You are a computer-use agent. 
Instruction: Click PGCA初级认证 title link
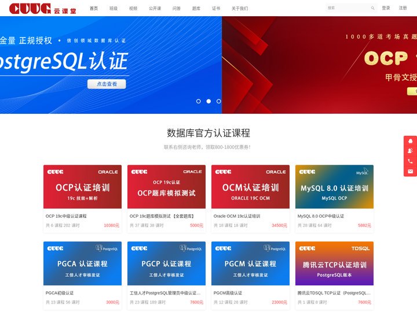click(60, 293)
